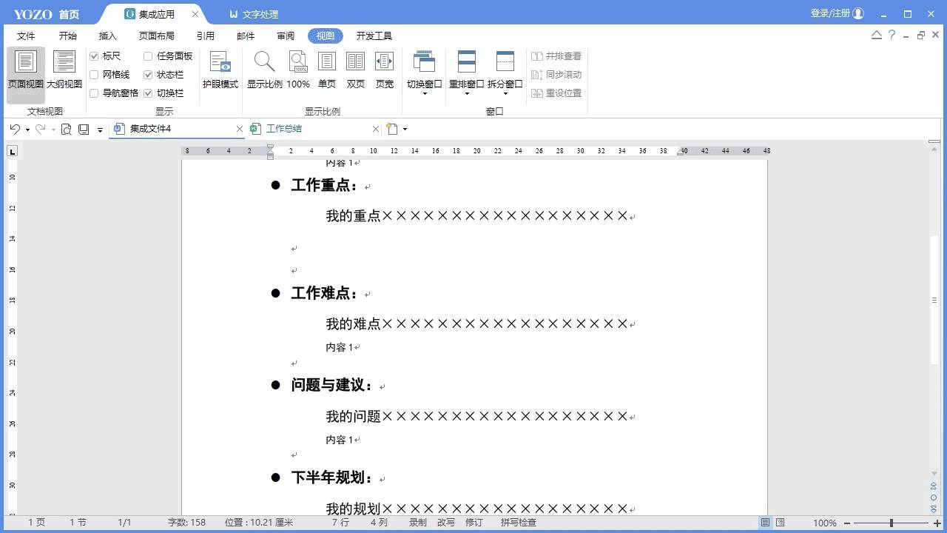Screen dimensions: 947x533
Task: Click the New Document icon beside tabs
Action: pos(393,129)
